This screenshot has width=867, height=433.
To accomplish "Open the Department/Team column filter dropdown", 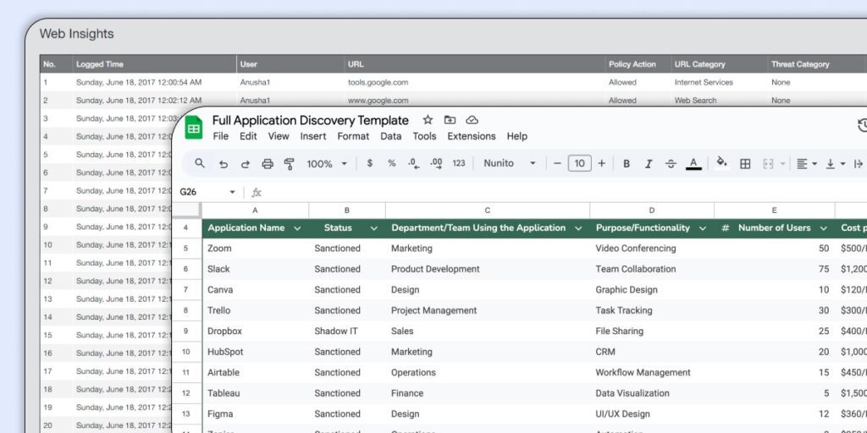I will tap(578, 228).
